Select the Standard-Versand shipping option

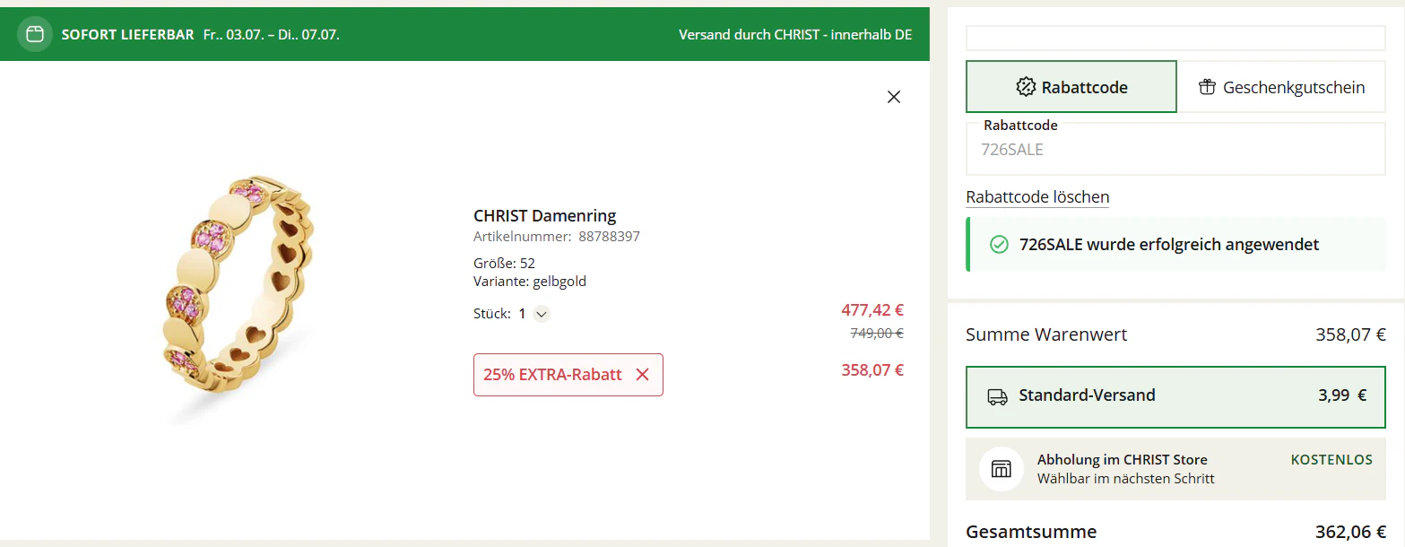pos(1175,396)
